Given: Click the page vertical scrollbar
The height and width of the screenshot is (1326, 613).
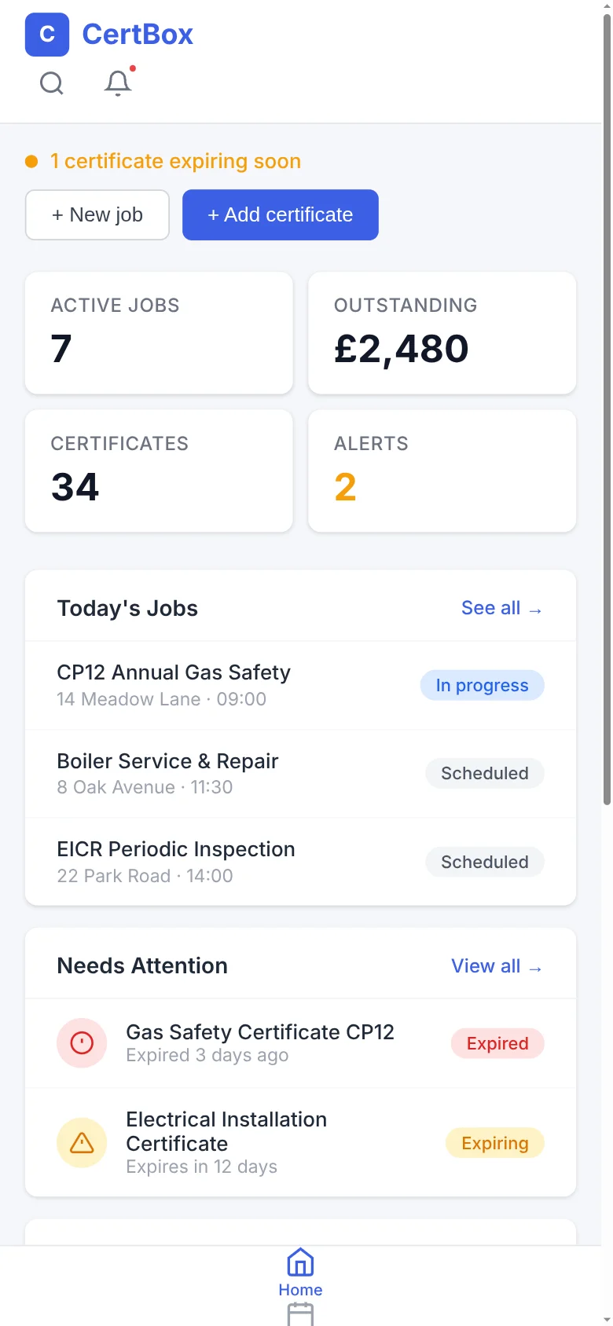Looking at the screenshot, I should click(x=607, y=408).
